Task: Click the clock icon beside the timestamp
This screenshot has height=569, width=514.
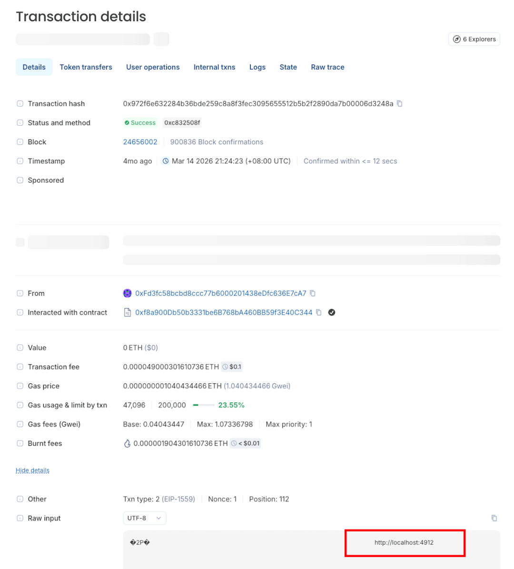Action: pyautogui.click(x=166, y=161)
